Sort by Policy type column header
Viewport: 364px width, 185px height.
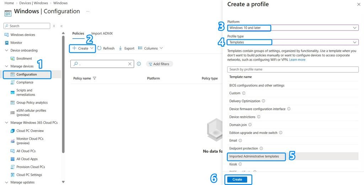tap(210, 78)
